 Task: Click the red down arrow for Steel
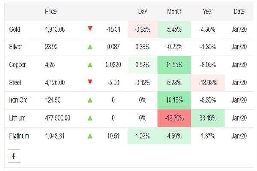click(90, 82)
